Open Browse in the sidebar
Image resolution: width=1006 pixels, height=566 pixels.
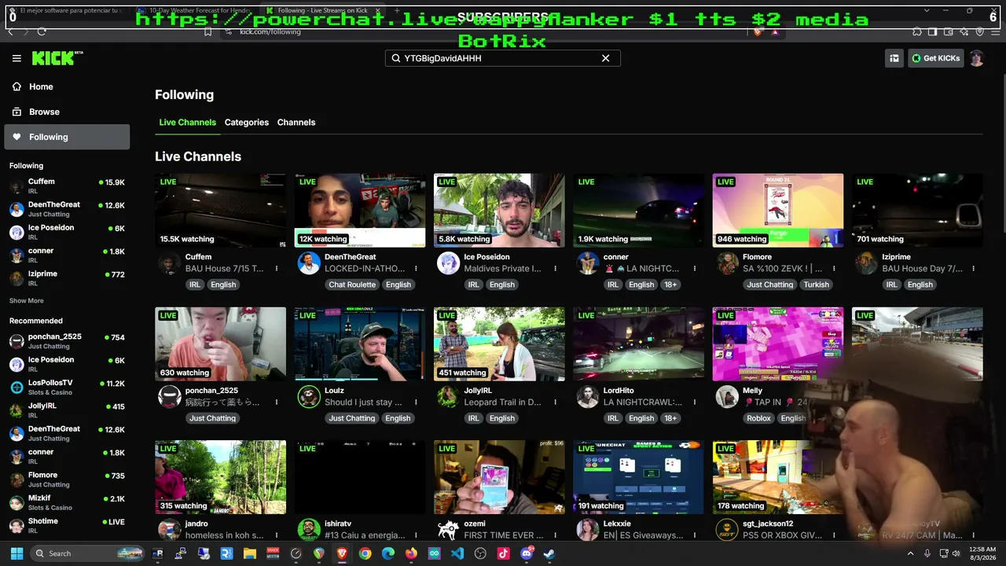pyautogui.click(x=67, y=112)
